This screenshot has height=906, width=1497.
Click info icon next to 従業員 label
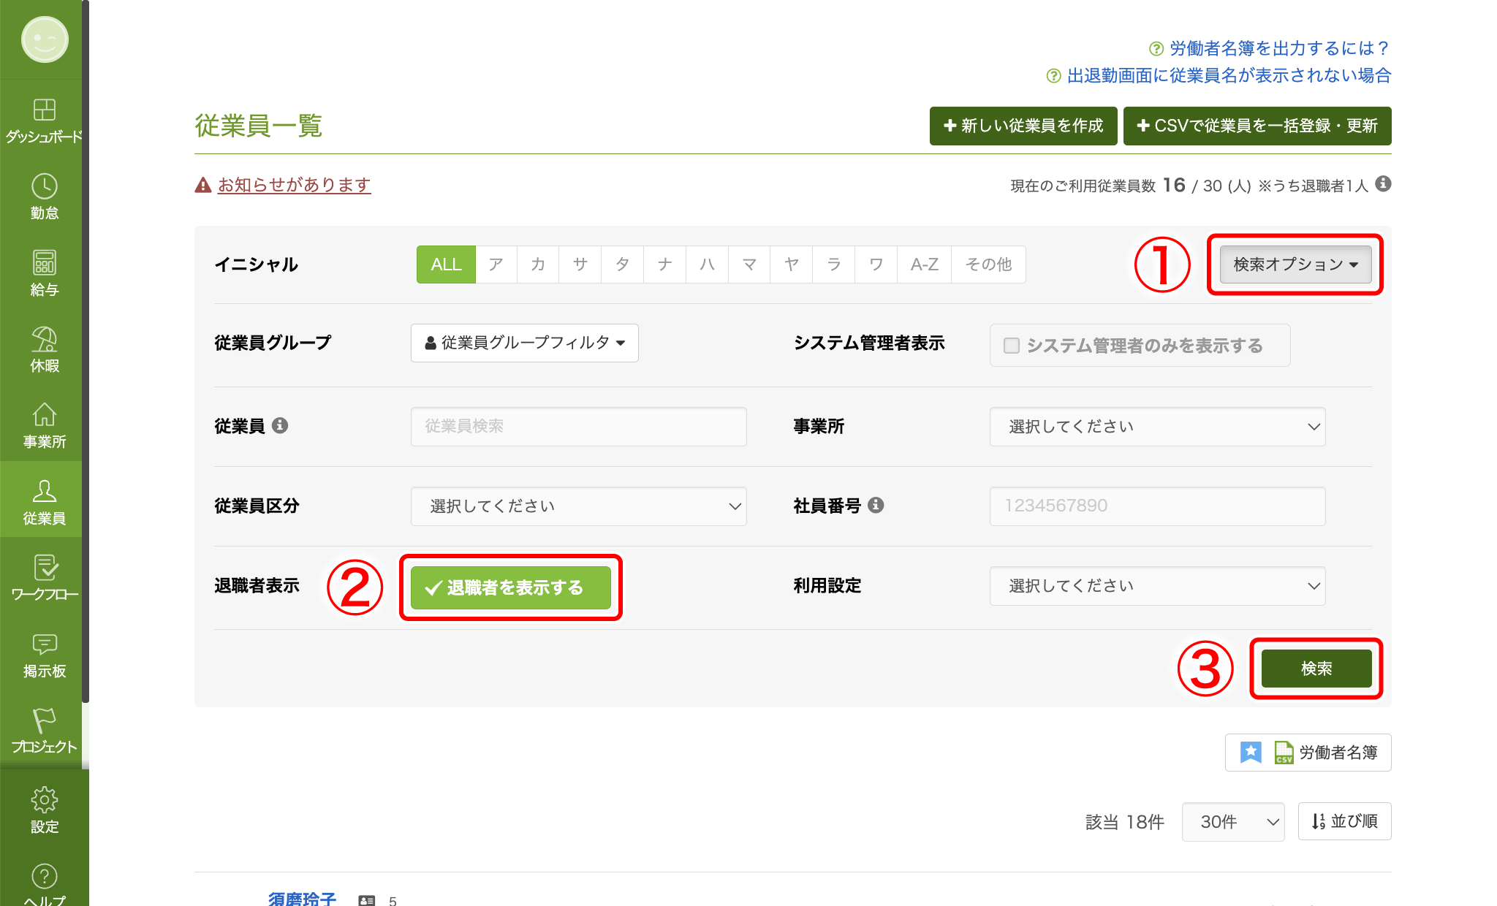(x=280, y=425)
